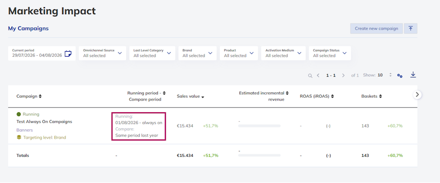Change Show rows-per-page stepper
The height and width of the screenshot is (183, 440).
[x=390, y=75]
